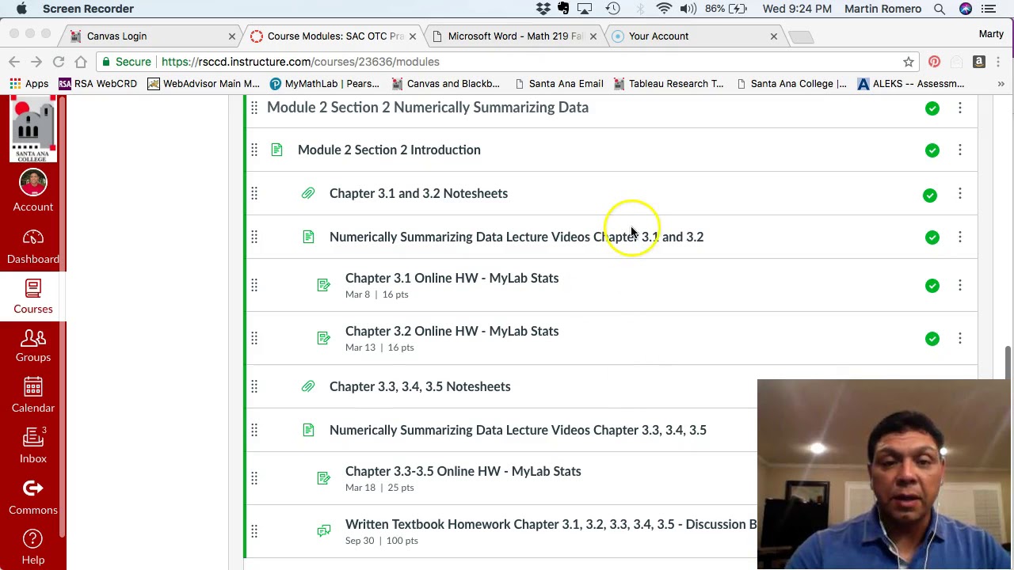Click the page icon next to Module 2 Section 2 Introduction
Screen dimensions: 1014x570
[x=276, y=150]
